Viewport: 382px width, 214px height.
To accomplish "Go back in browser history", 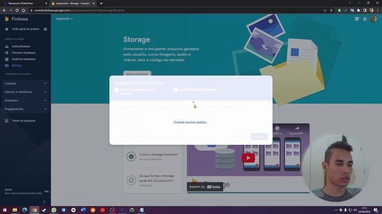I will (4, 11).
